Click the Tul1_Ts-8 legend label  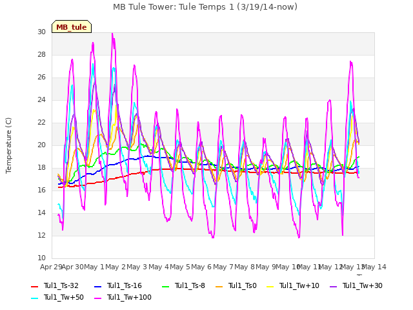pos(190,285)
